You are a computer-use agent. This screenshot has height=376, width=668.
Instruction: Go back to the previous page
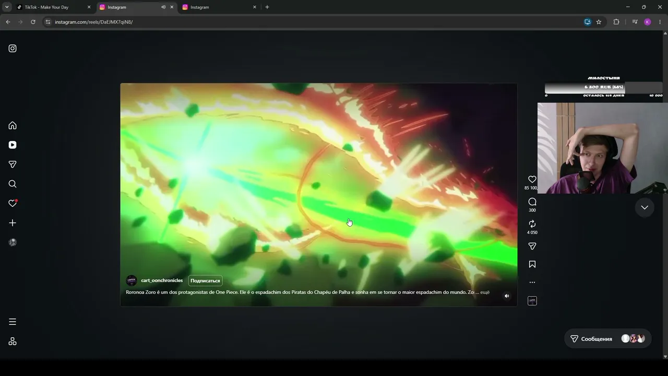[x=8, y=22]
